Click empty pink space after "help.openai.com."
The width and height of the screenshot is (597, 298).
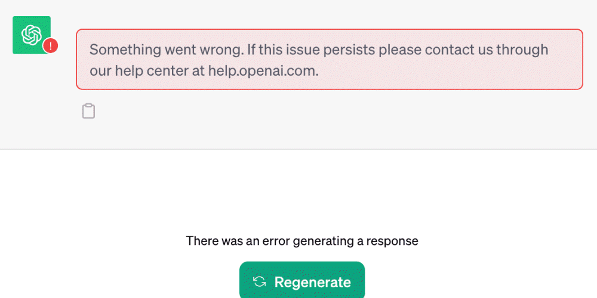click(x=448, y=71)
